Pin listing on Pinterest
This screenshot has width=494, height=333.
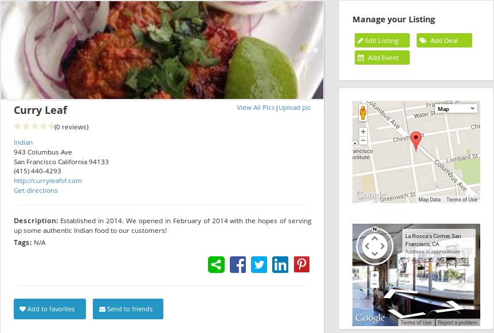(301, 264)
